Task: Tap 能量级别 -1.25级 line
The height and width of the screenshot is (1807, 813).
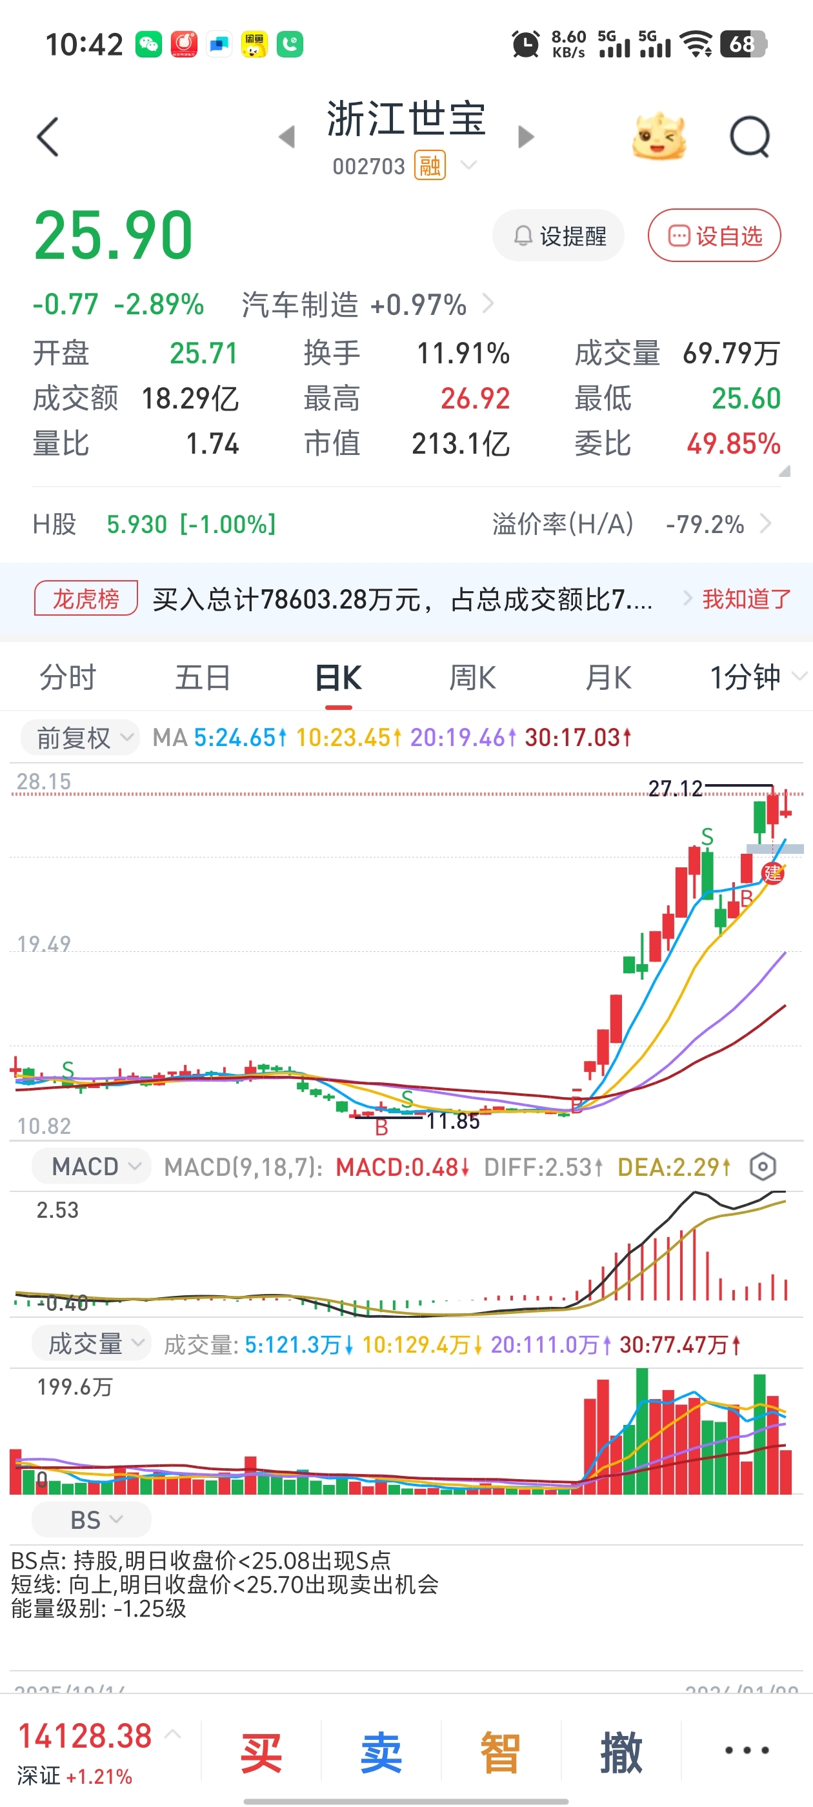Action: click(x=99, y=1608)
